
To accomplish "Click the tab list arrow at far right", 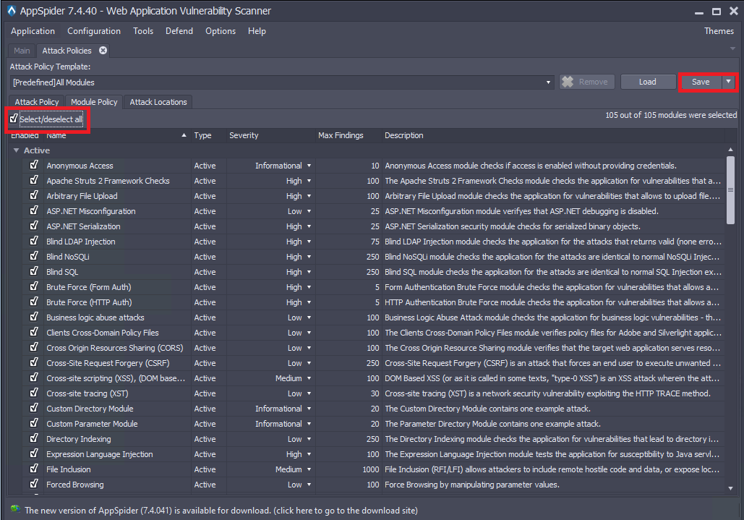I will click(732, 49).
